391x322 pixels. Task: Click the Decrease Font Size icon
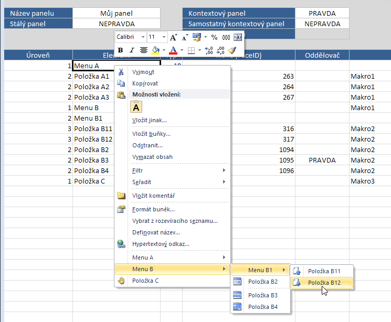click(x=185, y=37)
